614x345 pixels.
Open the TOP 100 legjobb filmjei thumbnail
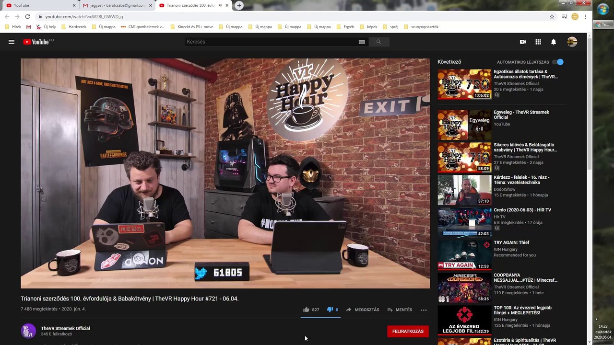coord(464,320)
